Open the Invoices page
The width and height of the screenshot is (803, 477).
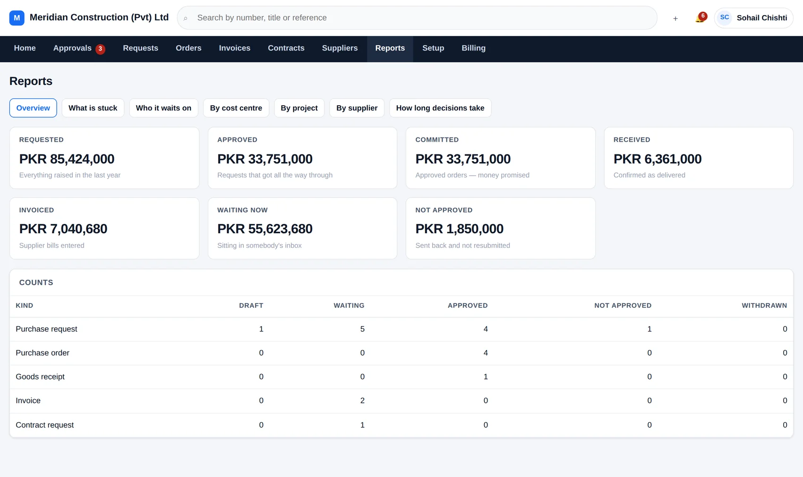pyautogui.click(x=235, y=48)
